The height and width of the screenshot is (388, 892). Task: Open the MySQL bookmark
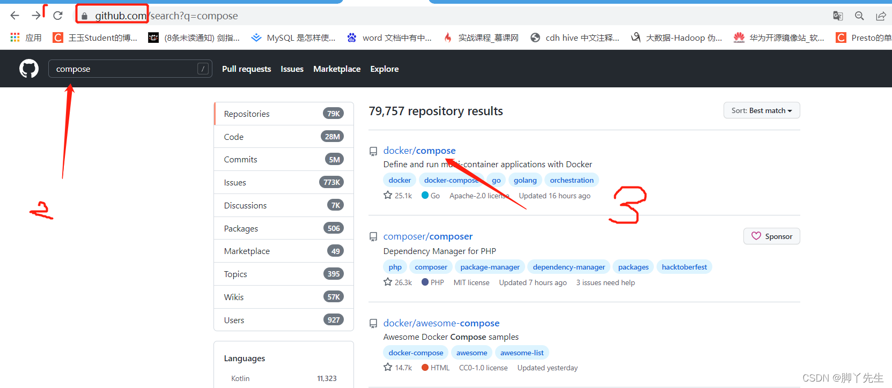pos(293,38)
